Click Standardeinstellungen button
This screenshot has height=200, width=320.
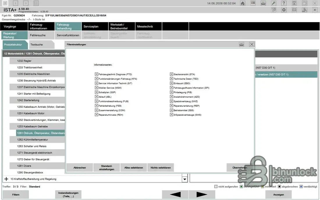tap(106, 167)
